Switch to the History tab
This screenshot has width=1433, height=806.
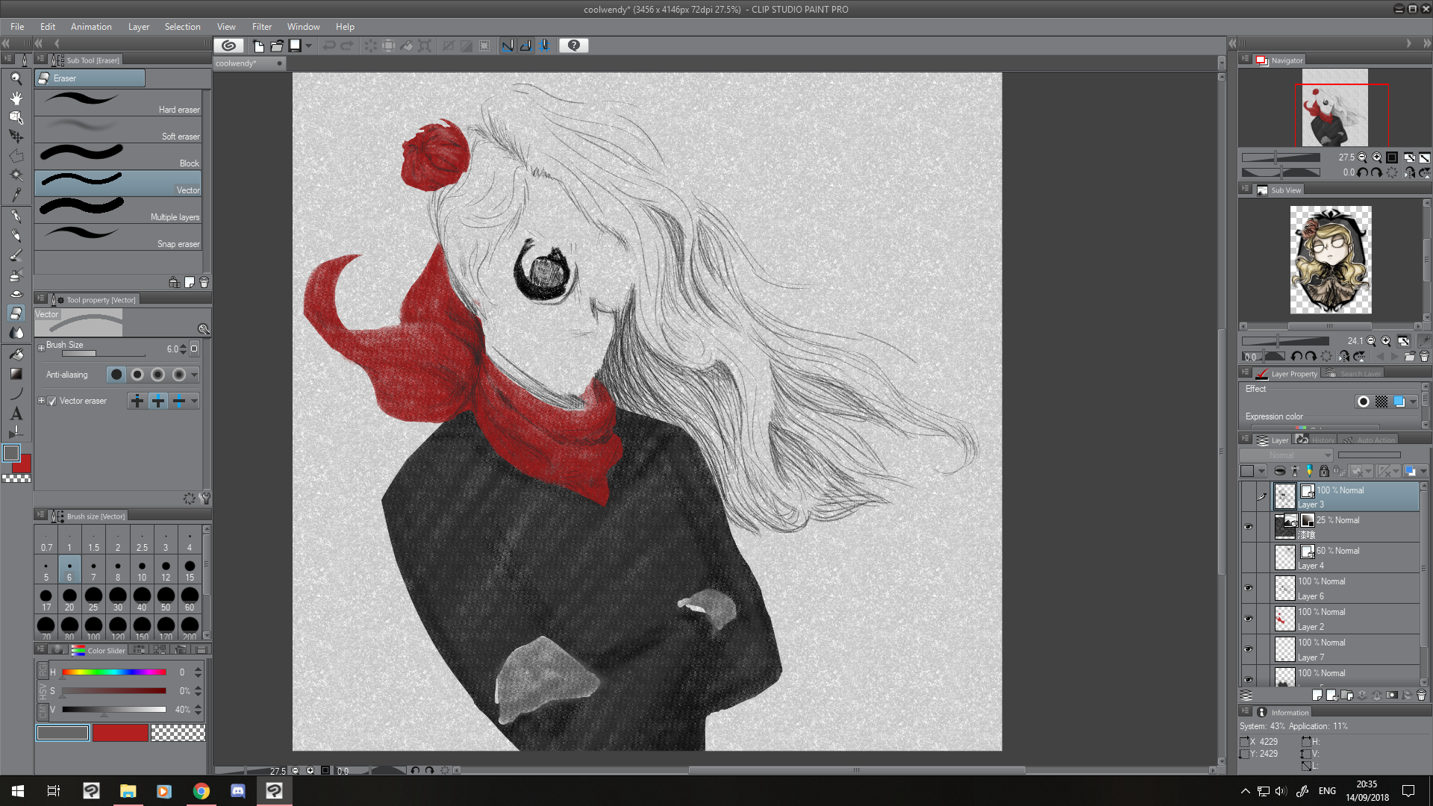tap(1317, 440)
